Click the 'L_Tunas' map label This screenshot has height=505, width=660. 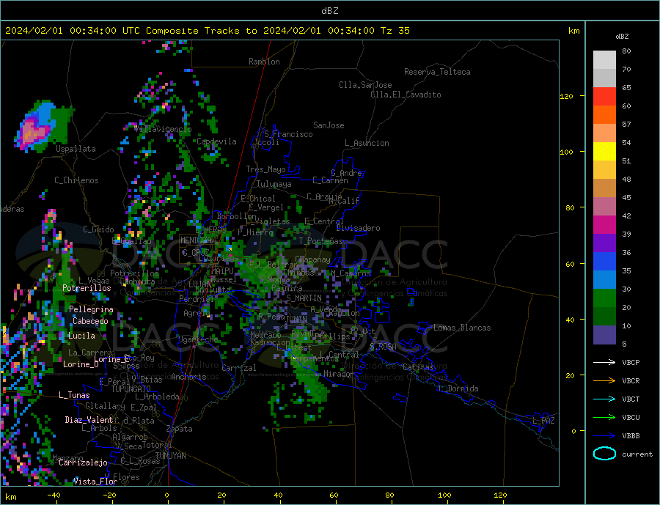[74, 396]
